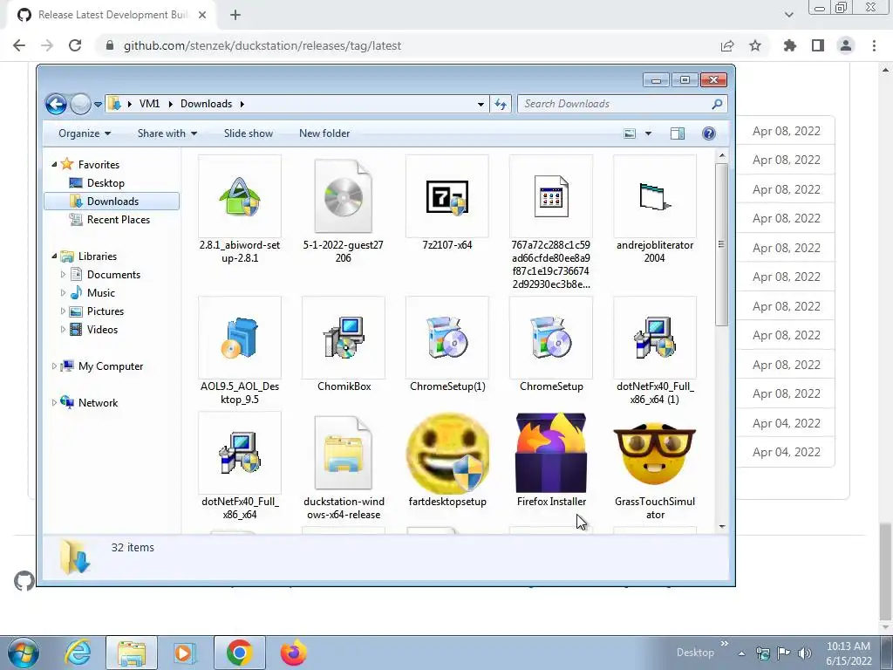Viewport: 893px width, 670px height.
Task: Select Downloads in the navigation pane
Action: click(112, 202)
